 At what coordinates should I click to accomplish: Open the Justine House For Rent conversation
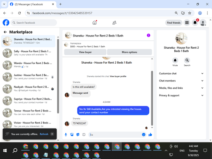[28, 77]
